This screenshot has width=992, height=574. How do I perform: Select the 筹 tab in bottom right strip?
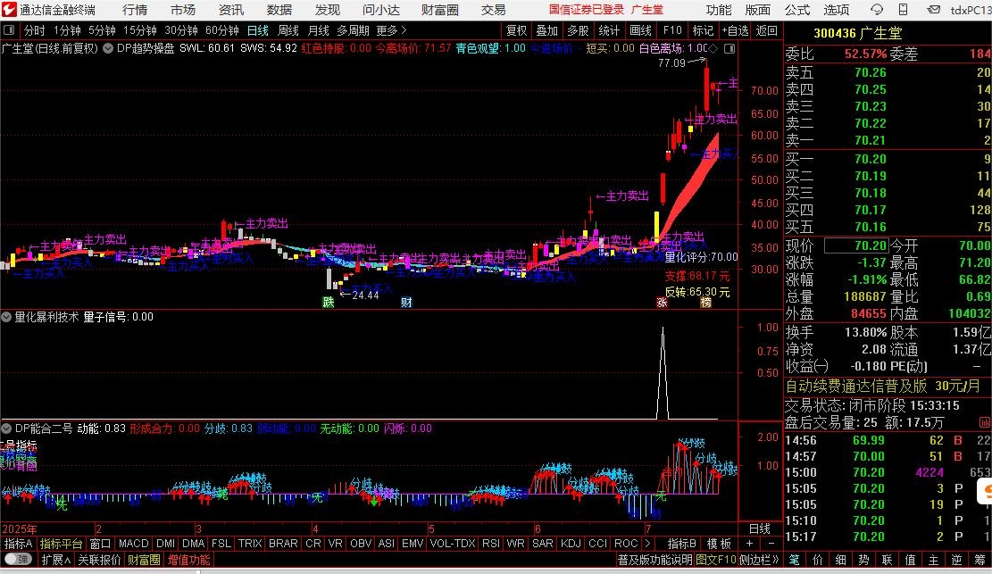pyautogui.click(x=979, y=560)
